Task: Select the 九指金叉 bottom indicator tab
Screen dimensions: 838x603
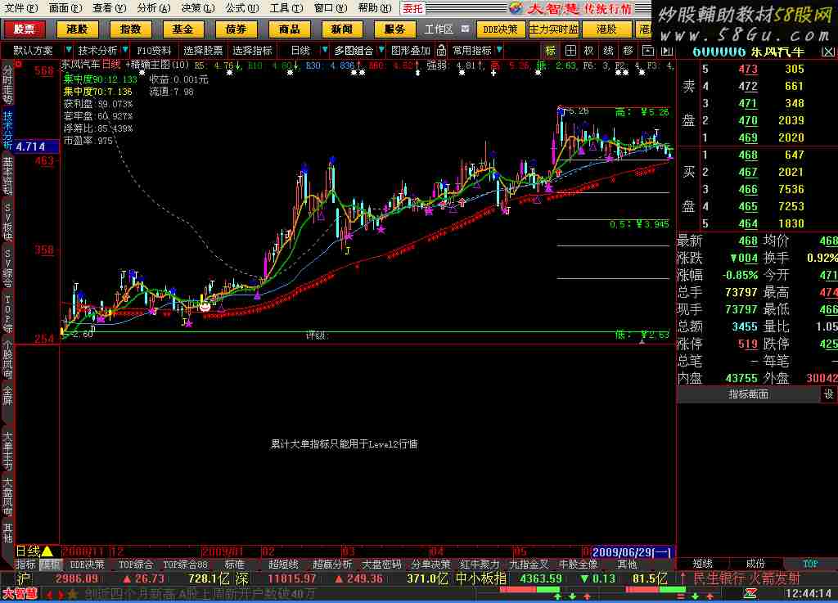Action: (x=529, y=565)
